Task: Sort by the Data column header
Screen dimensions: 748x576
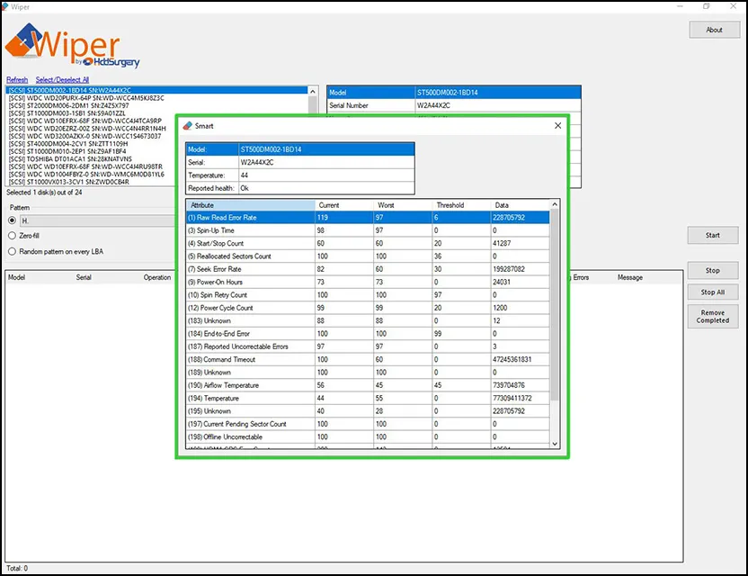Action: 520,205
